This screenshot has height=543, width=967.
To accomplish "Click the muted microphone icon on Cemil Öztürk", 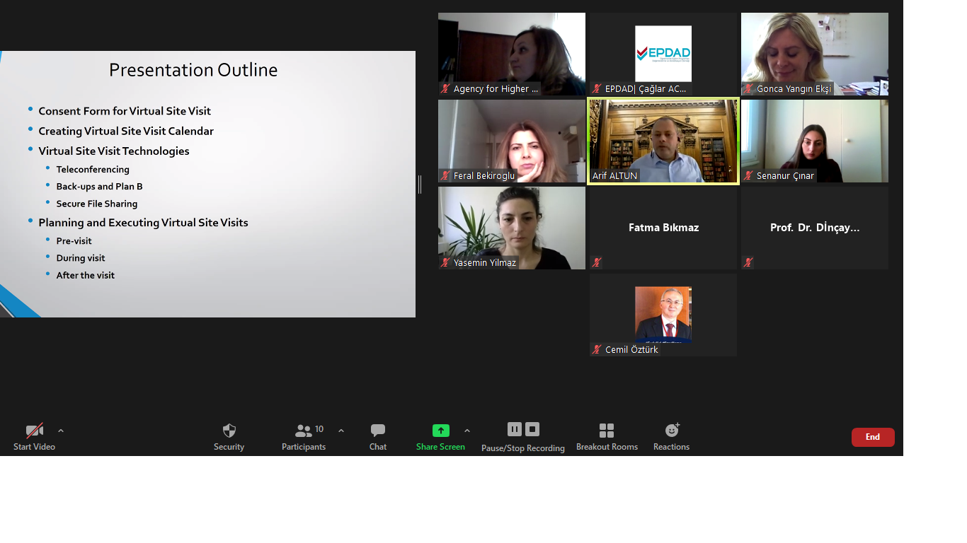I will coord(597,349).
